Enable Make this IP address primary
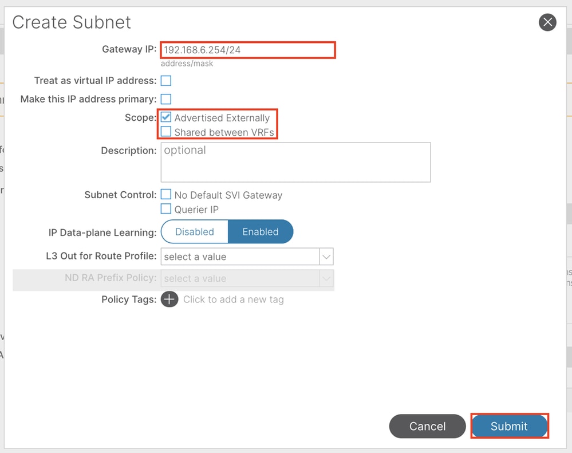 click(166, 99)
